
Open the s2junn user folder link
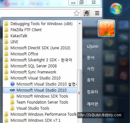(93, 46)
